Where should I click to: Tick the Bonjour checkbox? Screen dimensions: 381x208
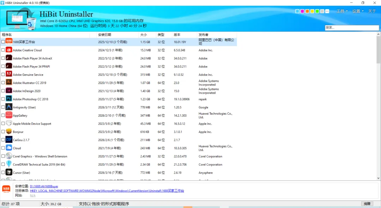click(3, 132)
